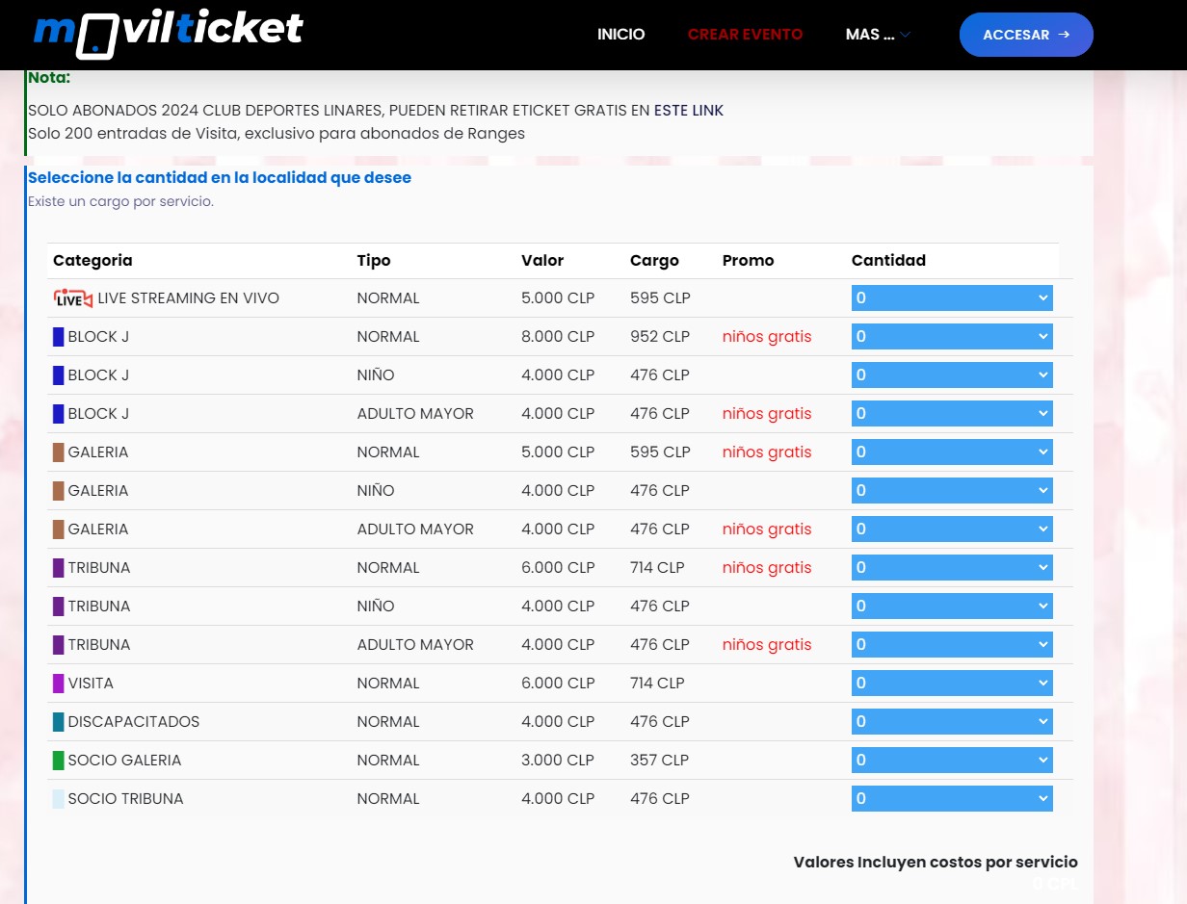Open the ESTE LINK hyperlink

point(689,111)
